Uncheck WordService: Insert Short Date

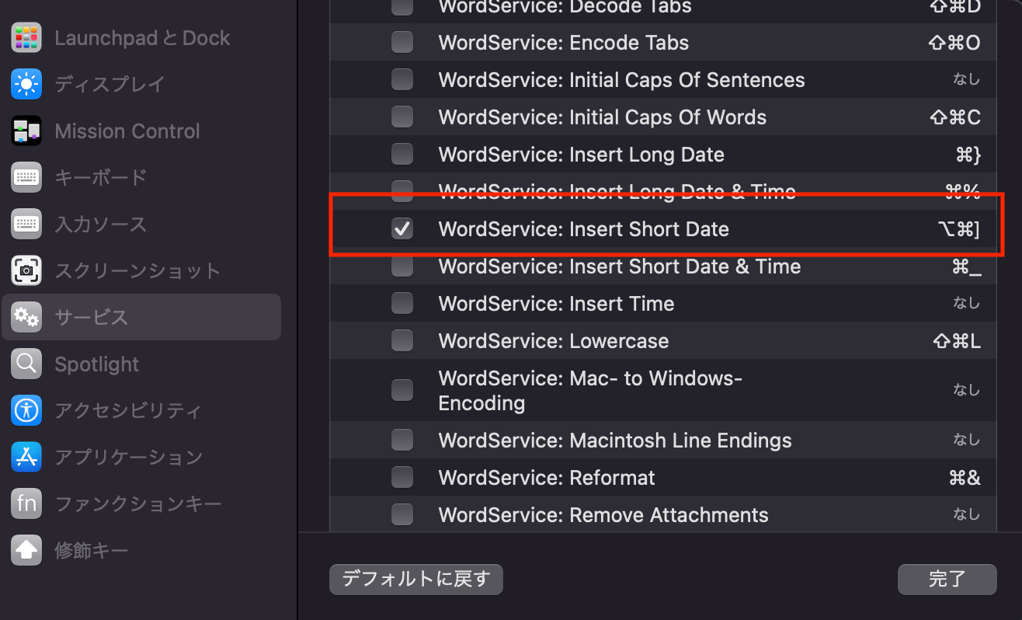(402, 229)
